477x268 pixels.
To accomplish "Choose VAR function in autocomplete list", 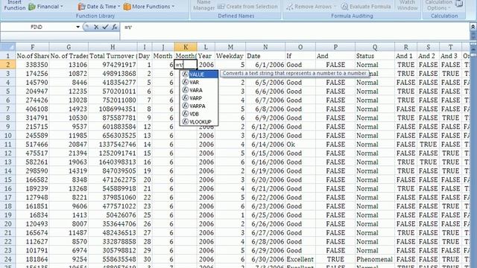I will 199,83.
